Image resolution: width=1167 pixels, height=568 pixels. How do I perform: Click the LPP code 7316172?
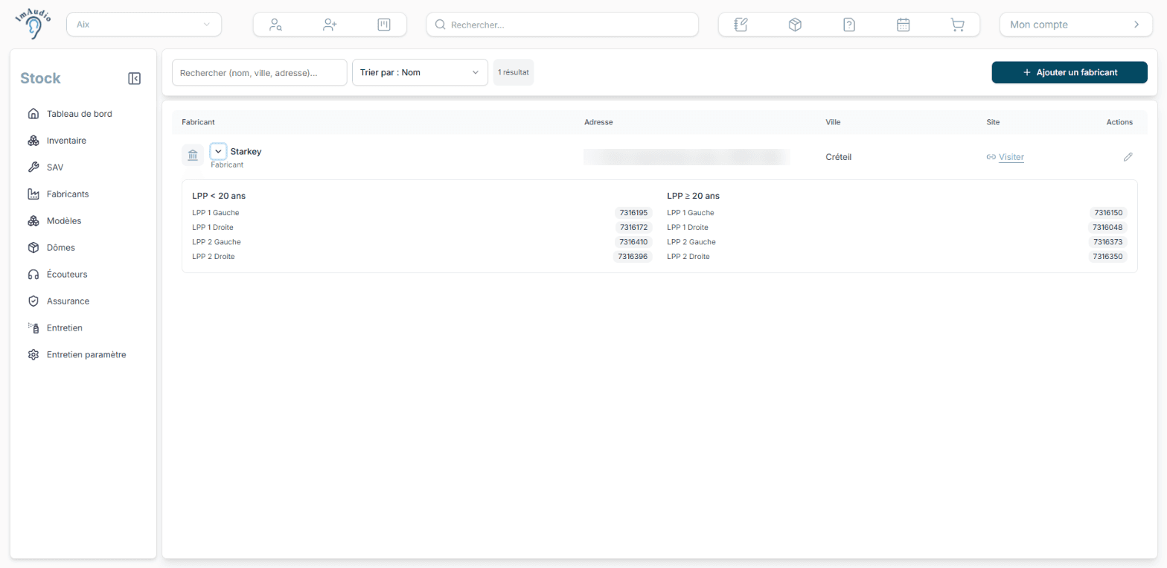point(633,227)
